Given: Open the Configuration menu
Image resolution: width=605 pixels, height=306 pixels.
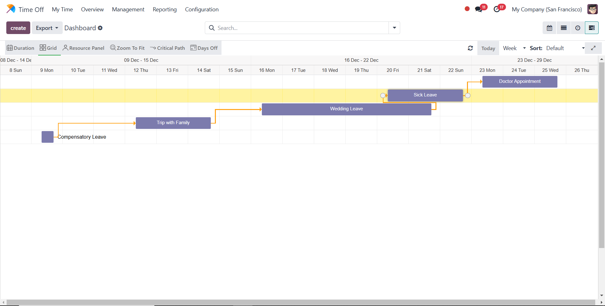Looking at the screenshot, I should click(202, 9).
